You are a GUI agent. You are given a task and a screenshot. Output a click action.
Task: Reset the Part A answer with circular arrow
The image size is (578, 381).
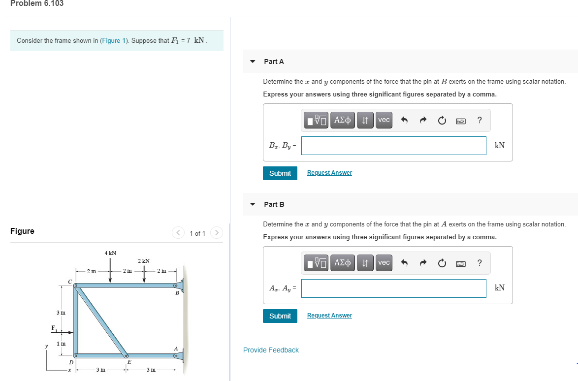[441, 120]
